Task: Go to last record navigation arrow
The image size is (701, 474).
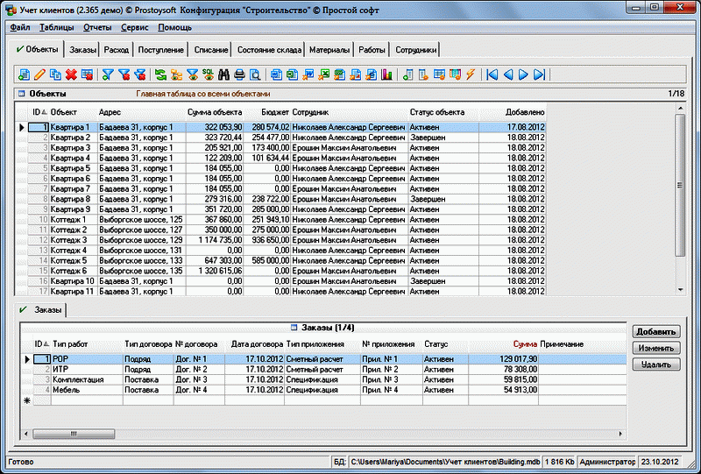Action: tap(539, 74)
